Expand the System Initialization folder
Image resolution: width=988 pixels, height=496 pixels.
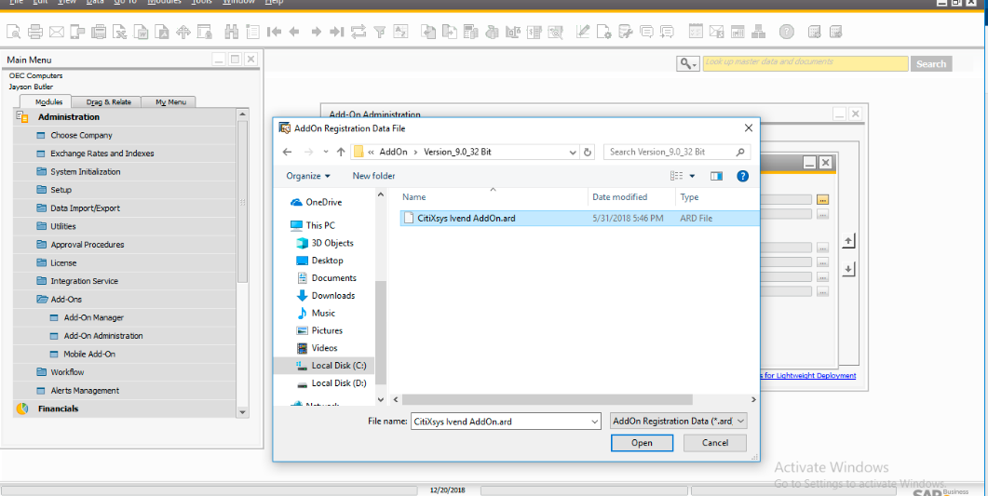[42, 172]
